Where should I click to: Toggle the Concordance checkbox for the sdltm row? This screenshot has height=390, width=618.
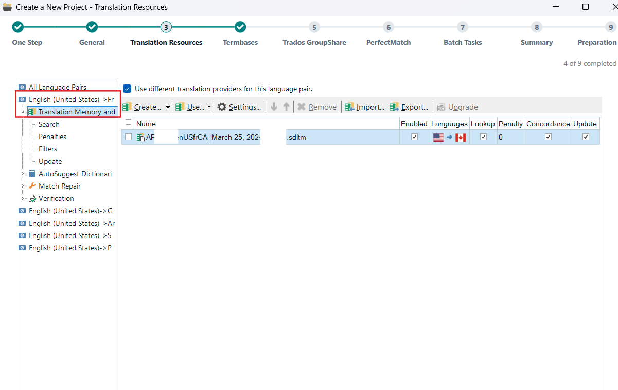(548, 137)
